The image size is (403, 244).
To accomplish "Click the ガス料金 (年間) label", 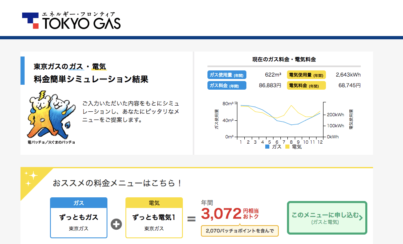I will click(x=227, y=86).
